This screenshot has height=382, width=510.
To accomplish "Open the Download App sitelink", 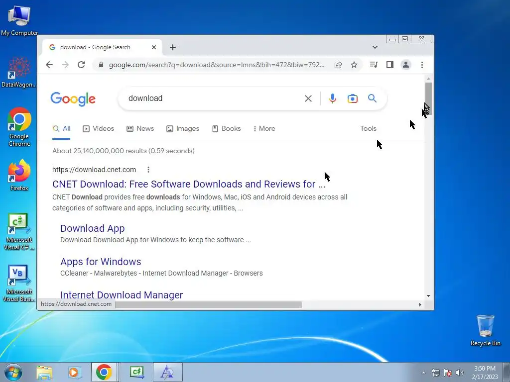I will pyautogui.click(x=92, y=228).
